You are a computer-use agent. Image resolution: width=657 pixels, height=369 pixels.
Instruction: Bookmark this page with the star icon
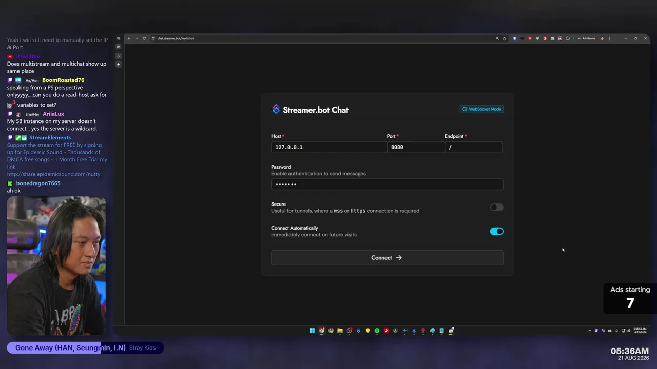[x=504, y=38]
